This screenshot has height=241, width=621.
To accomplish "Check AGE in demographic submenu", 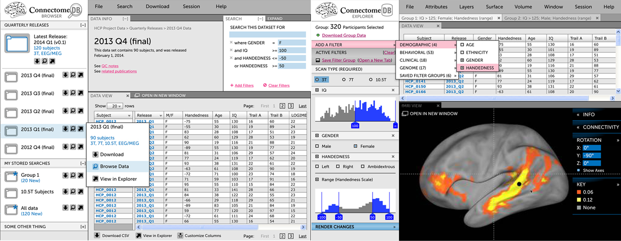I will [462, 45].
